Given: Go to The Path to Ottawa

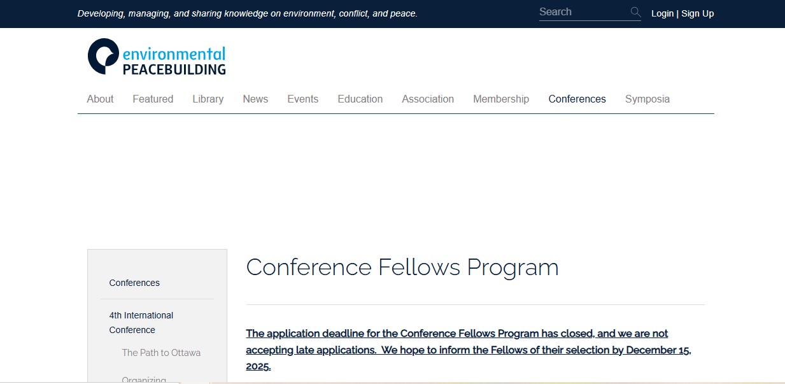Looking at the screenshot, I should pyautogui.click(x=161, y=353).
